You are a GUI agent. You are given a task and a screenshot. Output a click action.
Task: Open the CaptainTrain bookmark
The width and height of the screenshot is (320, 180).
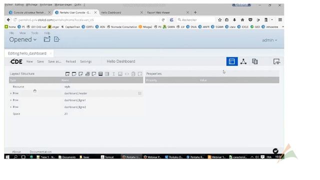pos(70,26)
